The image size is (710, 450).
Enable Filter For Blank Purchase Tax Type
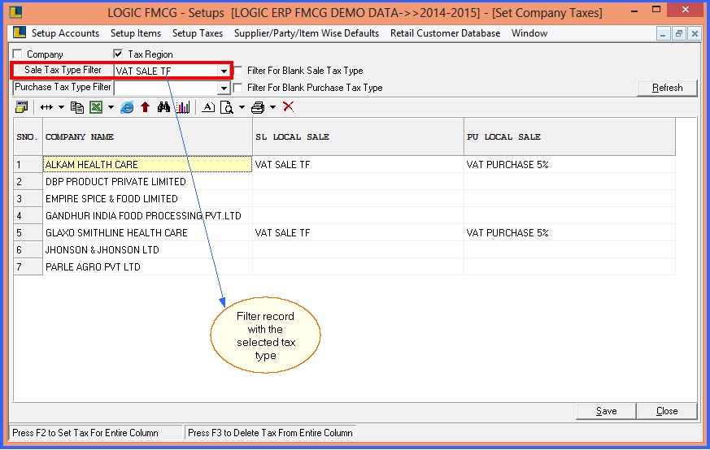238,87
